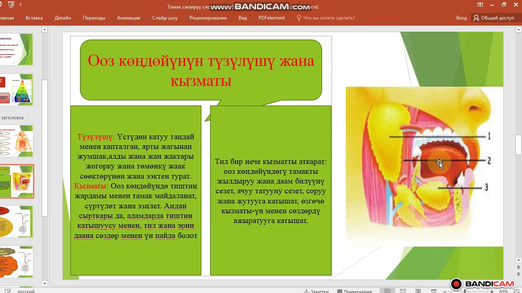Click the vertical scrollbar up arrow of editing pane
Screen dimensions: 522x293
519,29
